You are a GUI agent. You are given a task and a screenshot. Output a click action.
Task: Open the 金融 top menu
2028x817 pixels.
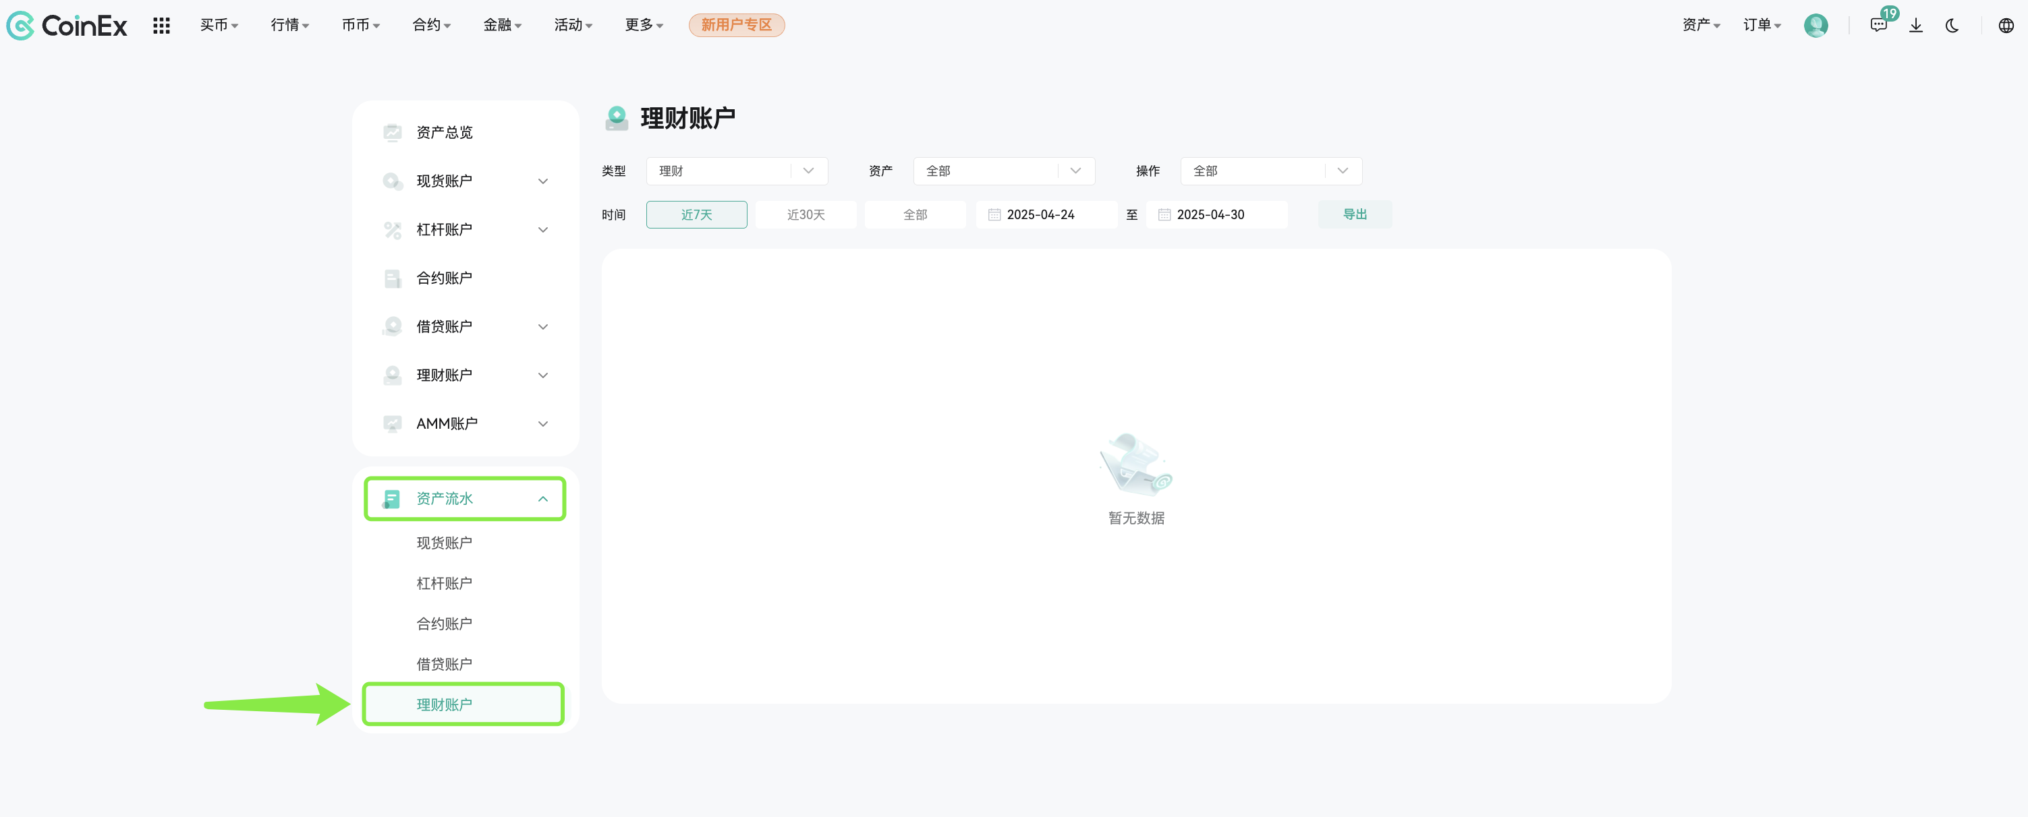(502, 25)
